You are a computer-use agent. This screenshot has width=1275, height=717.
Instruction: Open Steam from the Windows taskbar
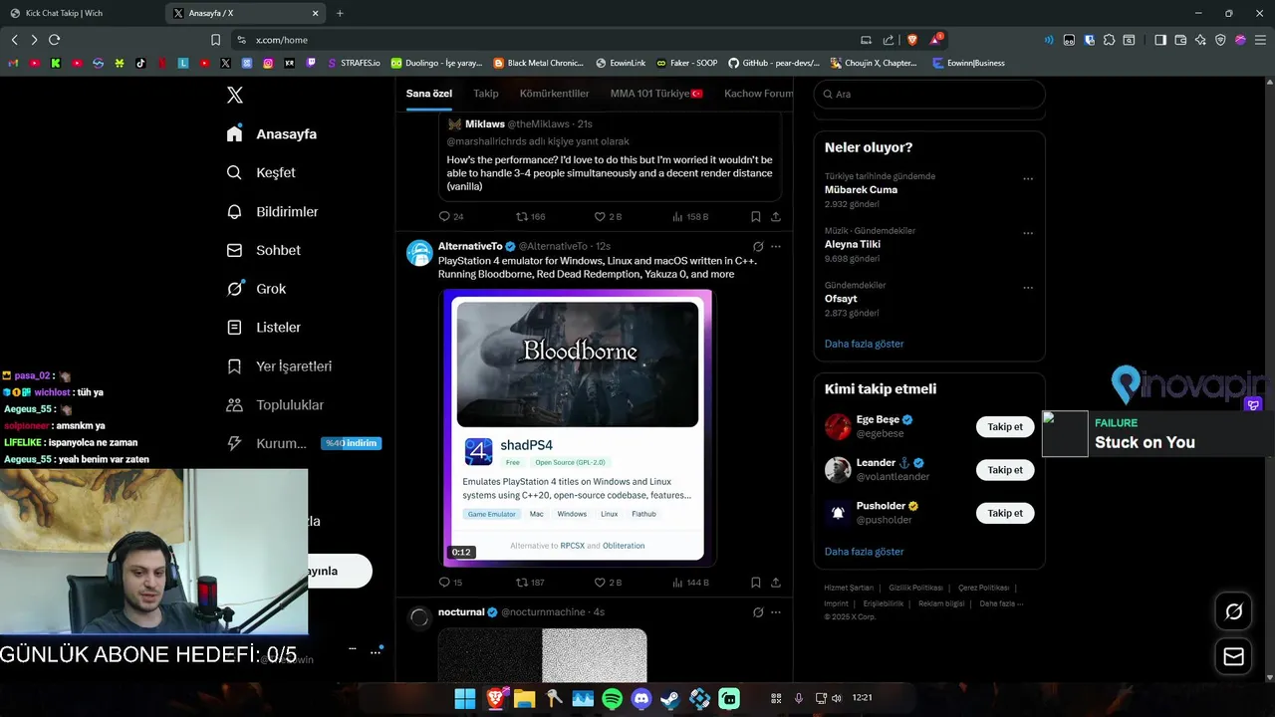[670, 699]
